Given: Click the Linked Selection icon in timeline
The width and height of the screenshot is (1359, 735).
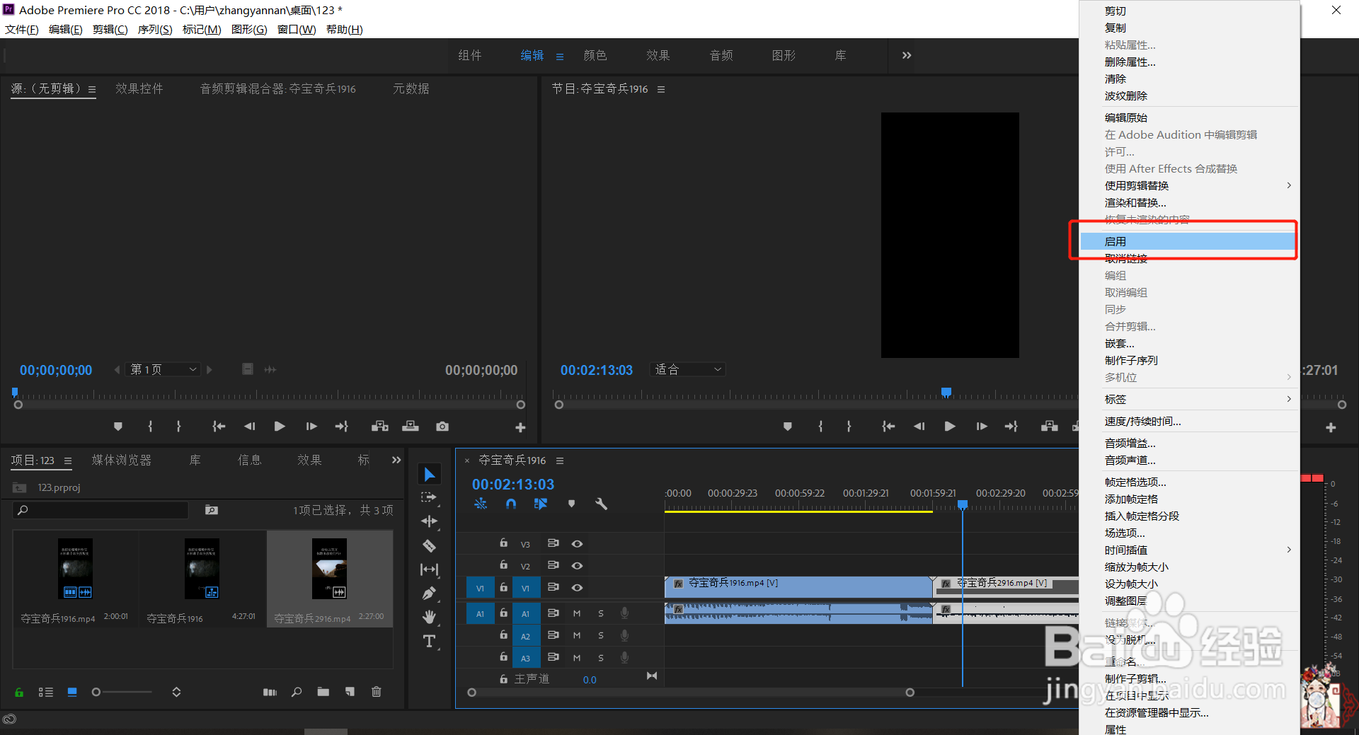Looking at the screenshot, I should (541, 504).
